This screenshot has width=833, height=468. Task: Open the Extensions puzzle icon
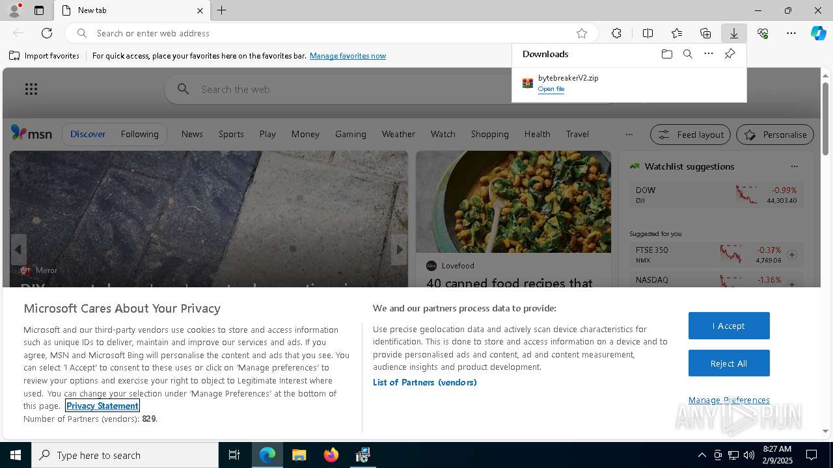click(616, 33)
